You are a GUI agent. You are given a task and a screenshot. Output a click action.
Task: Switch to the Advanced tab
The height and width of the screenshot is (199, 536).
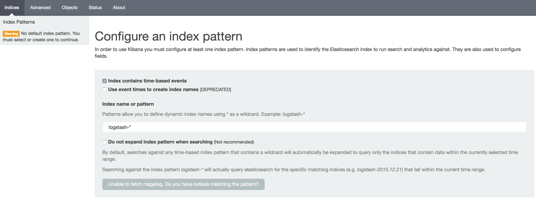coord(41,7)
